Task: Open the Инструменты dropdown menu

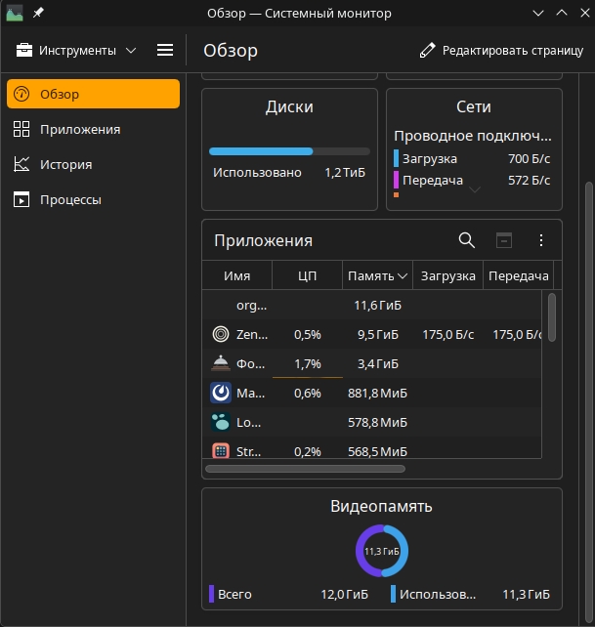Action: click(x=76, y=51)
